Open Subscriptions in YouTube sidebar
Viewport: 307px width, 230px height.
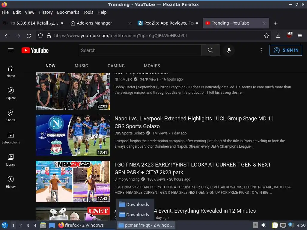[x=11, y=138]
